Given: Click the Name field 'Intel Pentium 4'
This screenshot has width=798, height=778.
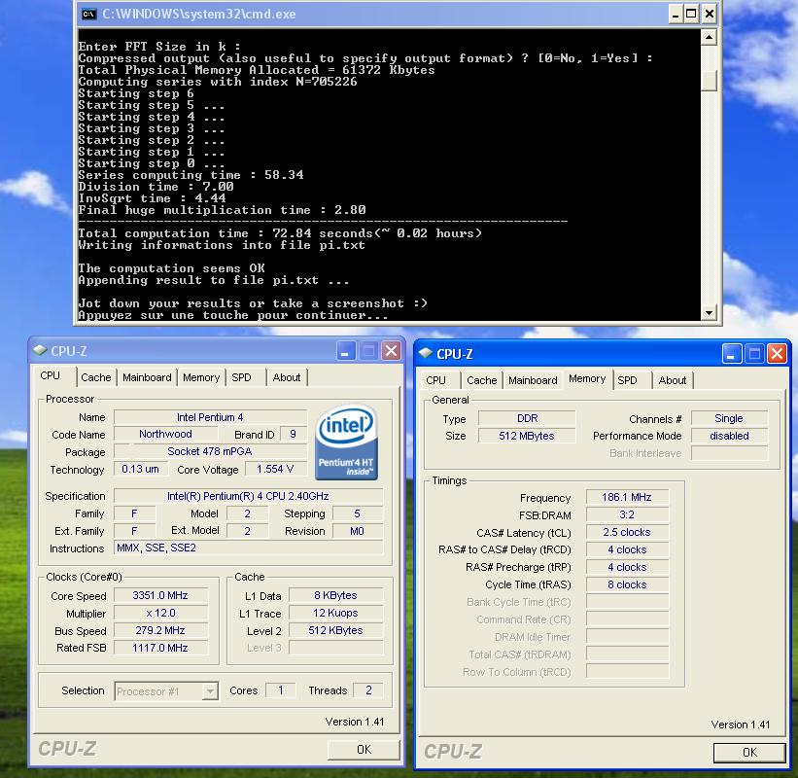Looking at the screenshot, I should [x=210, y=417].
